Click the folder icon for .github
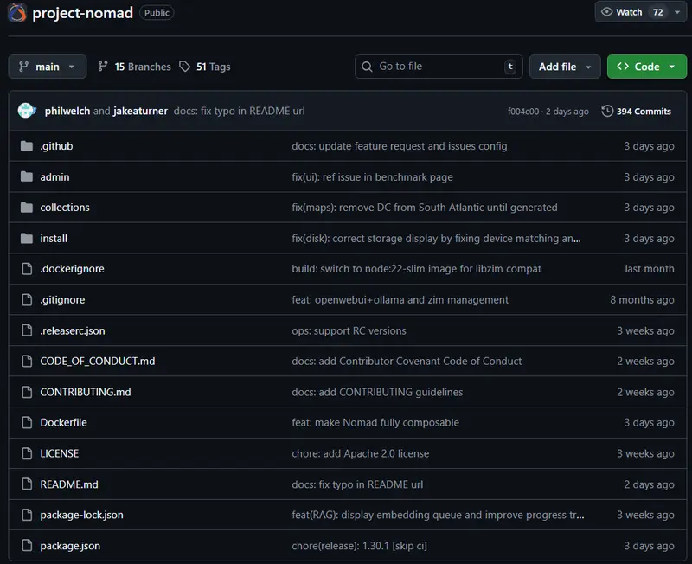The image size is (692, 564). pyautogui.click(x=26, y=146)
